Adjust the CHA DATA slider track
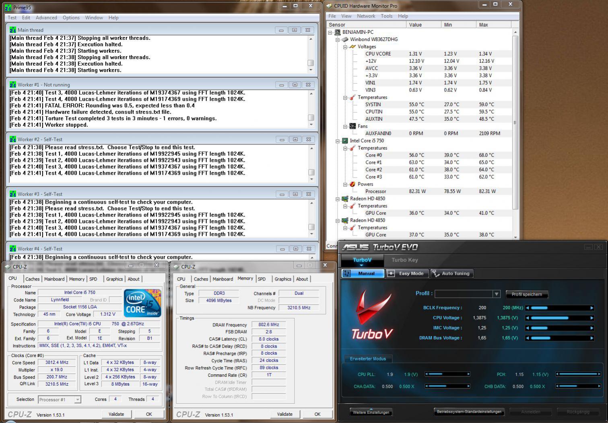The width and height of the screenshot is (608, 423). pos(447,386)
